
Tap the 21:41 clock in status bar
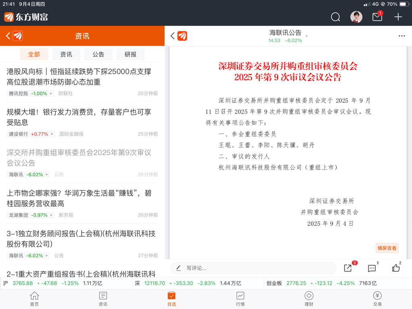[x=9, y=4]
